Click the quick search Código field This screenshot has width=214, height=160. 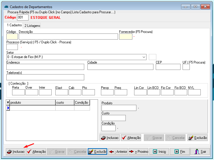pyautogui.click(x=23, y=18)
